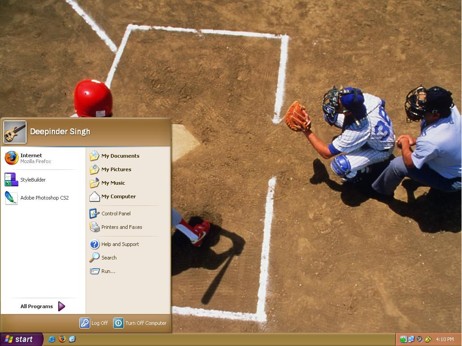Open StyleBuilder from the Start menu

(x=33, y=179)
